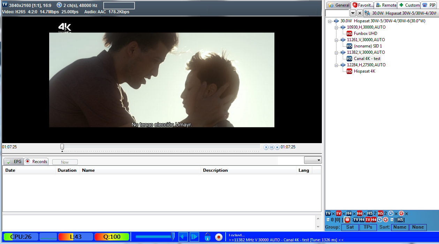This screenshot has height=244, width=439.
Task: Click the H5 icon beside Canal 4K - test
Action: 349,59
